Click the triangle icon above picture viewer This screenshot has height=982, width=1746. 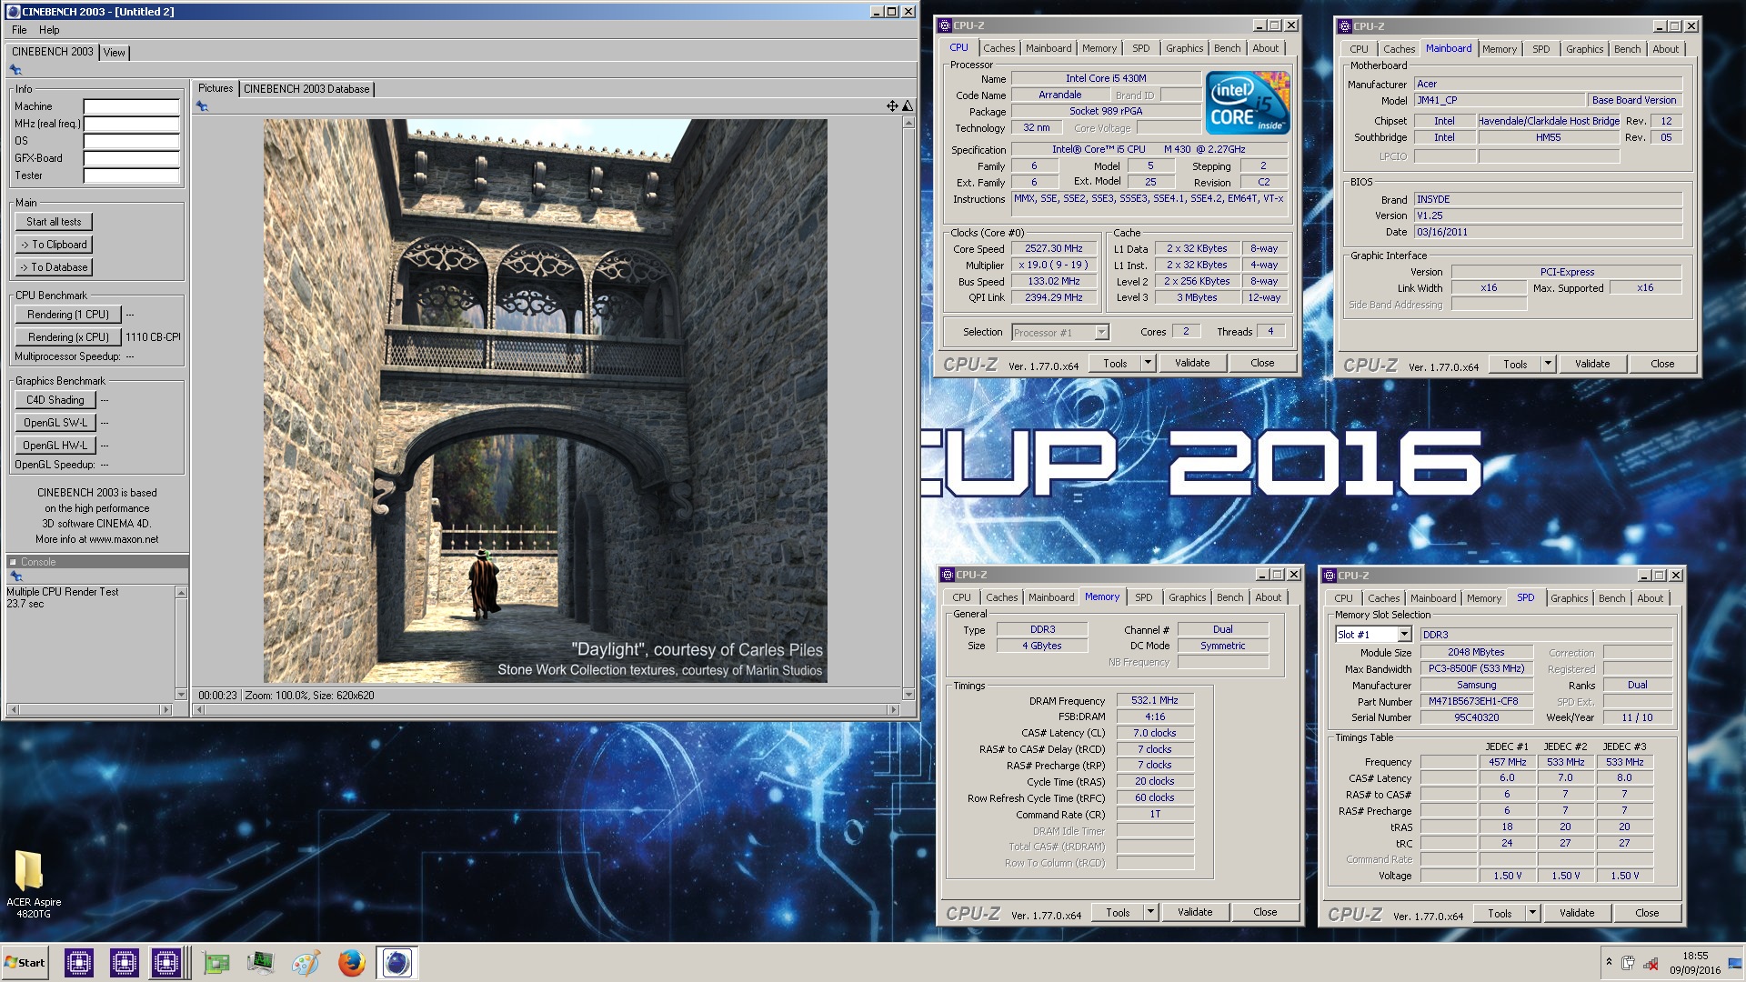[x=907, y=106]
